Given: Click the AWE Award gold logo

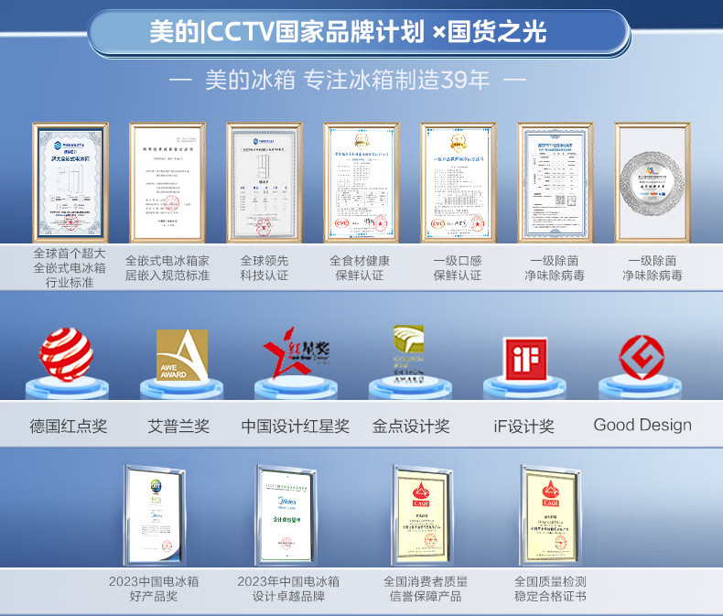Looking at the screenshot, I should pos(182,355).
